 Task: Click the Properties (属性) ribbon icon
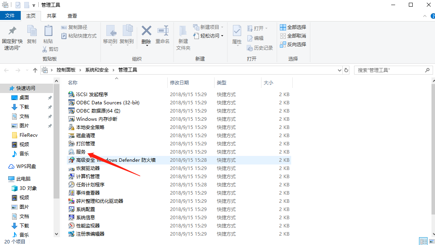click(x=237, y=31)
